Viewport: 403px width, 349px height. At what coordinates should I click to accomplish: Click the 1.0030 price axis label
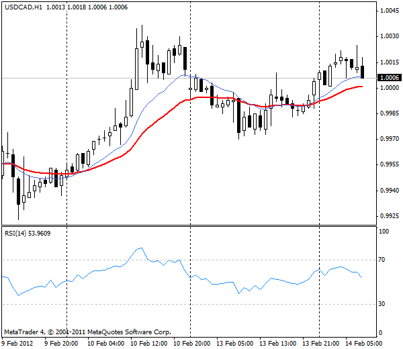click(390, 36)
